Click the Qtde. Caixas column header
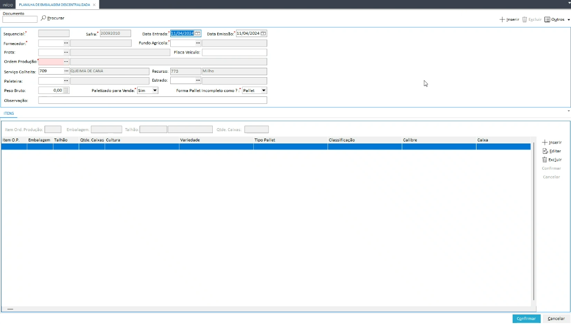Screen dimensions: 571x324 click(92, 140)
